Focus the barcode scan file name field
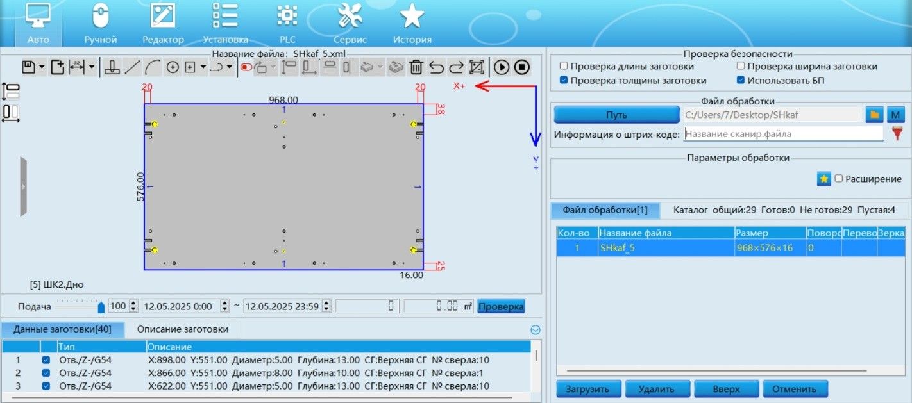This screenshot has height=403, width=912. (783, 134)
